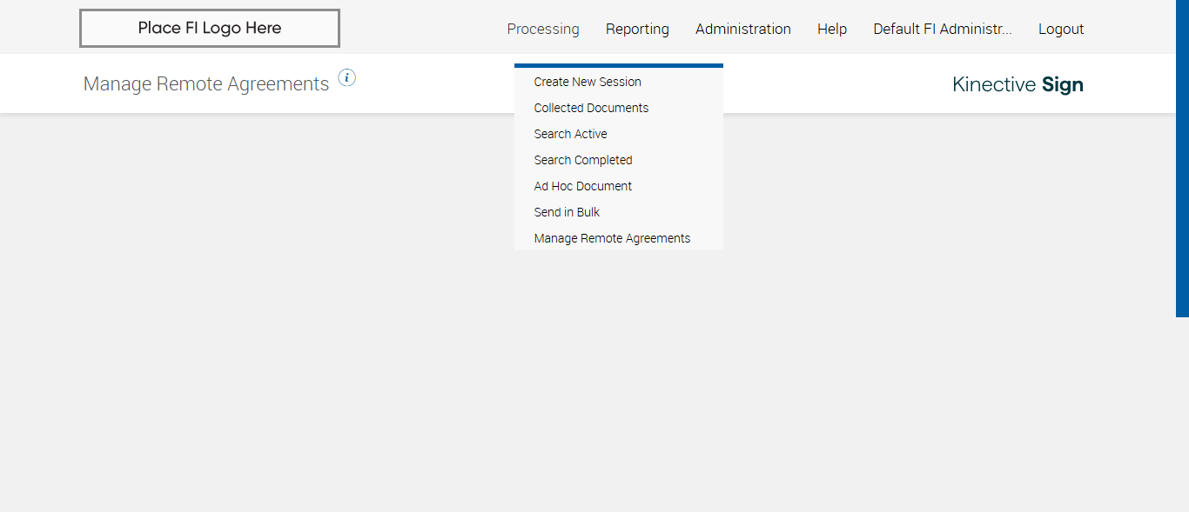Choose Send in Bulk
The image size is (1189, 512).
(x=568, y=212)
